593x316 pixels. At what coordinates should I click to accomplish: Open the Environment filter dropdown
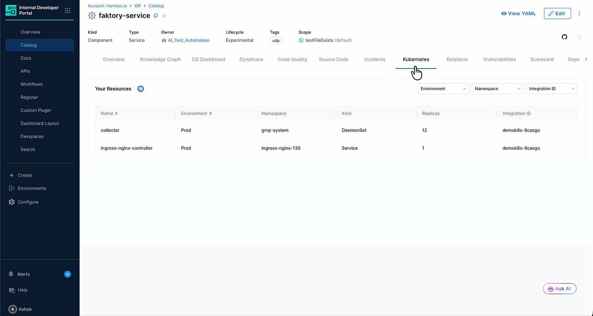point(443,89)
